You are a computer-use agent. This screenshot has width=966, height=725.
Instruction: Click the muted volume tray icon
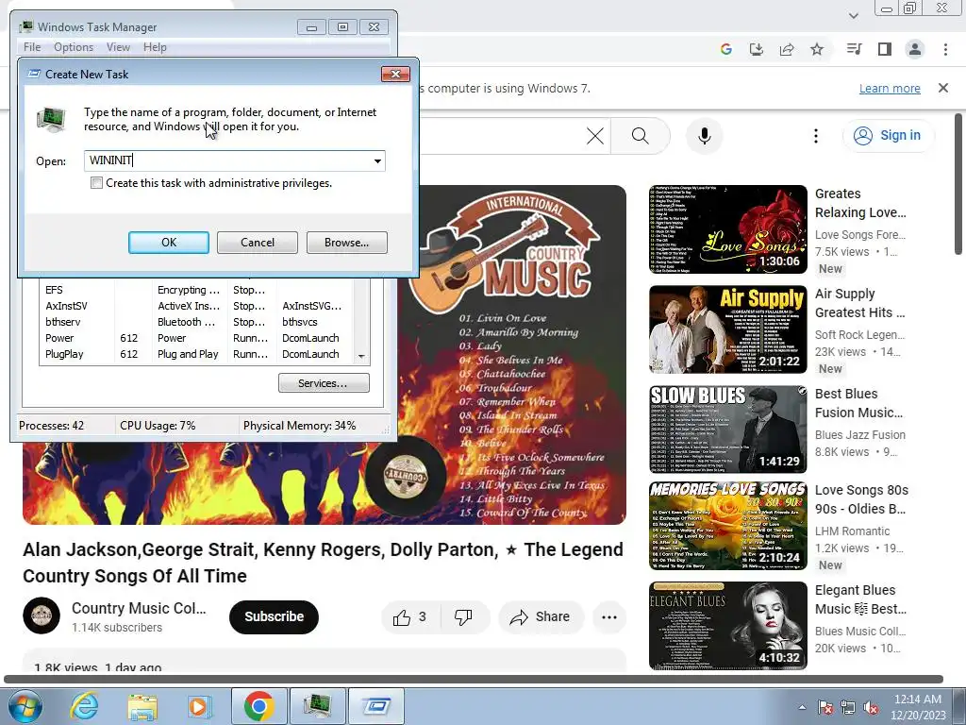coord(872,708)
